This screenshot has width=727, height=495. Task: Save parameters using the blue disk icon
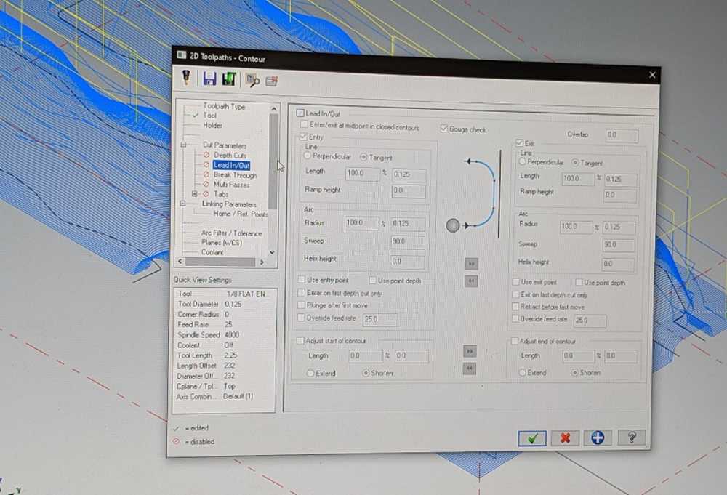pos(209,79)
